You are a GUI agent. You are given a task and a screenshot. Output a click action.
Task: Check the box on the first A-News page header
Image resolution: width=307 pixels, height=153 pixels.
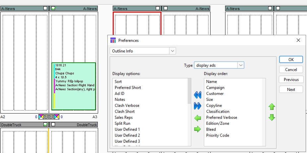[x=45, y=8]
